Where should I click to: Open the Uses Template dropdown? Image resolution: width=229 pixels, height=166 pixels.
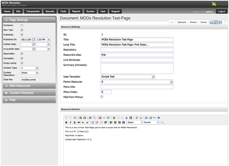[153, 77]
